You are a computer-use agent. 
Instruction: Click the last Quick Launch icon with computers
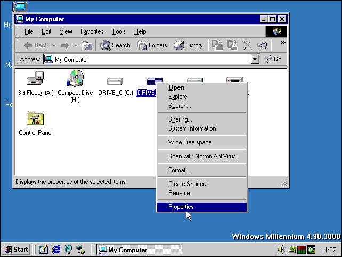point(80,250)
